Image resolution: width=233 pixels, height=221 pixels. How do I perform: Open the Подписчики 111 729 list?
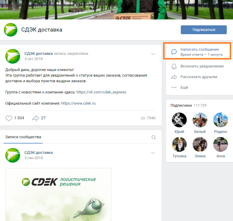tap(188, 105)
